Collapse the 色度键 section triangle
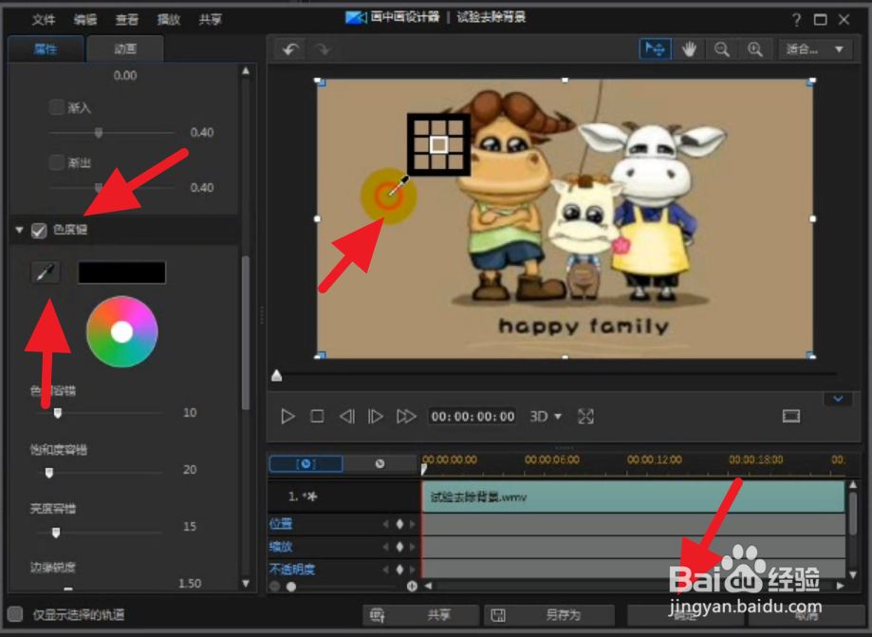Screen dimensions: 872x637 [20, 230]
